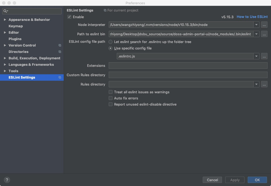
Task: Browse for Rules directory ellipsis button
Action: pyautogui.click(x=264, y=84)
